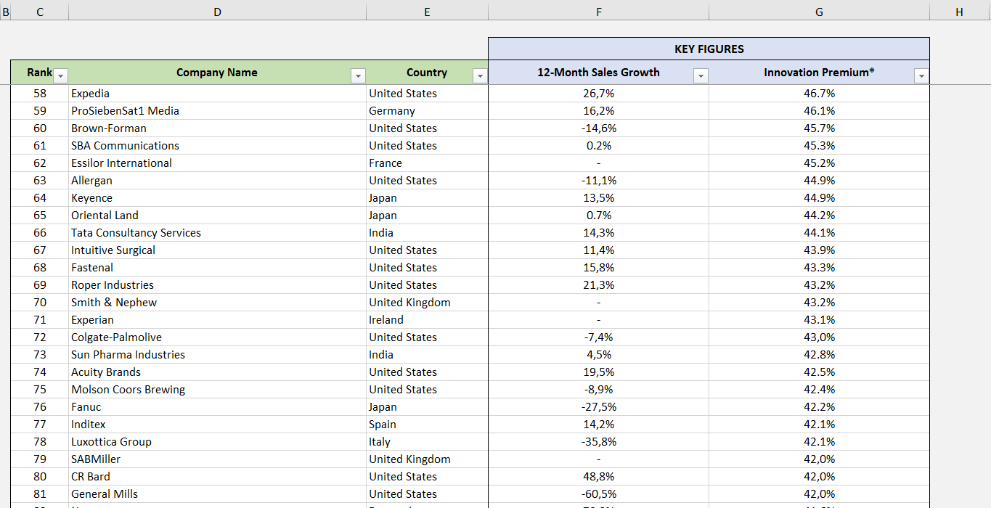Click the 46.1% innovation premium cell

click(819, 111)
